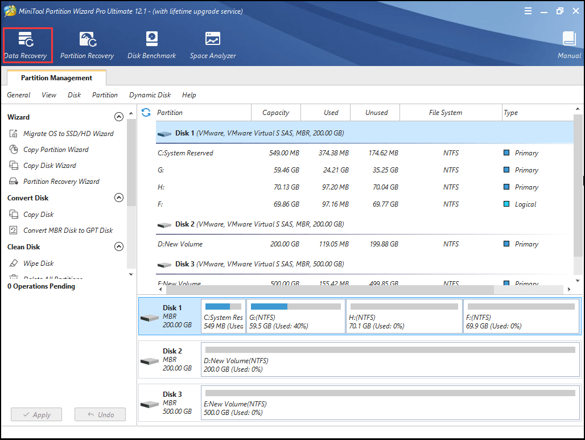Collapse the Clean Disk section
Viewport: 585px width, 440px height.
118,246
